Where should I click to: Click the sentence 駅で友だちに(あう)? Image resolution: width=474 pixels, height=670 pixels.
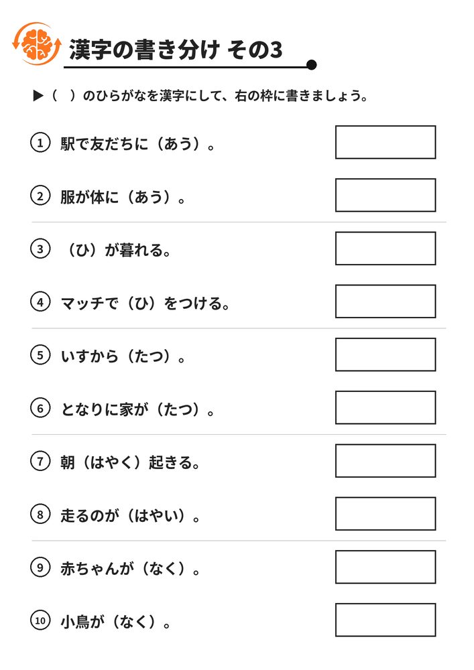137,144
